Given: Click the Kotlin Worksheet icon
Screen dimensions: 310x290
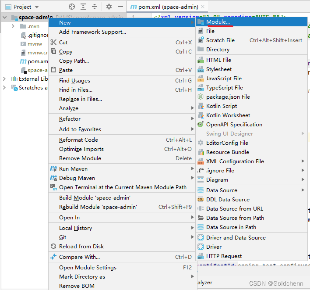Looking at the screenshot, I should click(201, 115).
